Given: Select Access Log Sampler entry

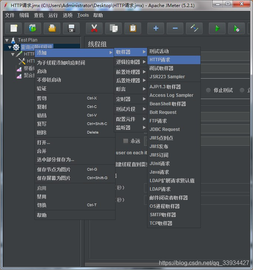Looking at the screenshot, I should (174, 95).
